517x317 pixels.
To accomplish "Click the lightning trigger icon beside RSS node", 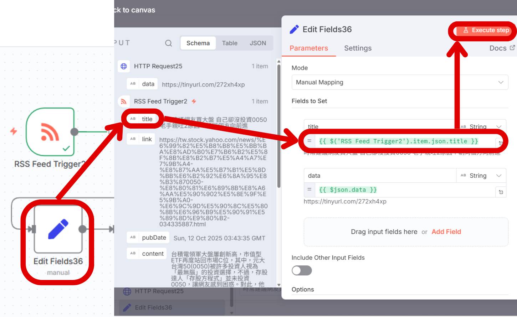I will coord(14,131).
